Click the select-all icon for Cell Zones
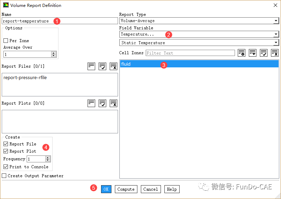The height and width of the screenshot is (199, 281). tap(264, 53)
